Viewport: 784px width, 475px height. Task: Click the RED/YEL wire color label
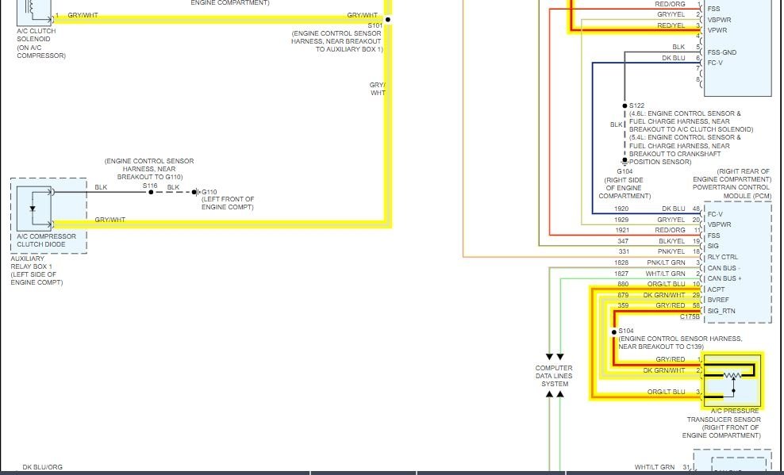click(671, 25)
